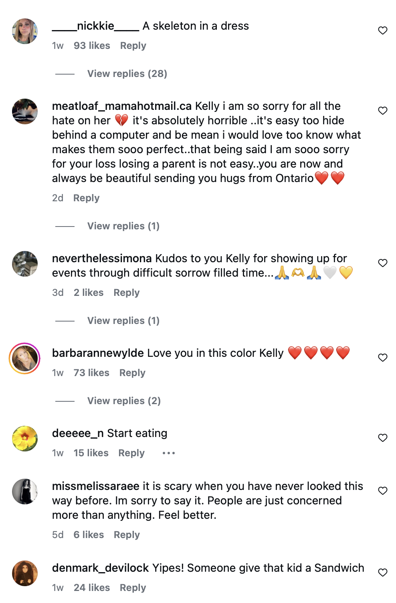The image size is (396, 603).
Task: Like barbarannewylde's comment
Action: point(383,358)
